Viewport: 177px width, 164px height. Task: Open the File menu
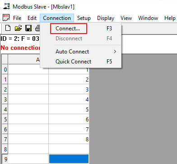pyautogui.click(x=17, y=18)
